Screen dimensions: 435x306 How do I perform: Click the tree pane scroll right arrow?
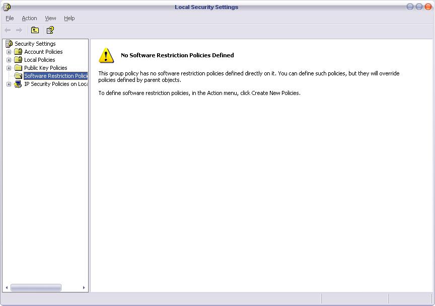click(x=84, y=288)
